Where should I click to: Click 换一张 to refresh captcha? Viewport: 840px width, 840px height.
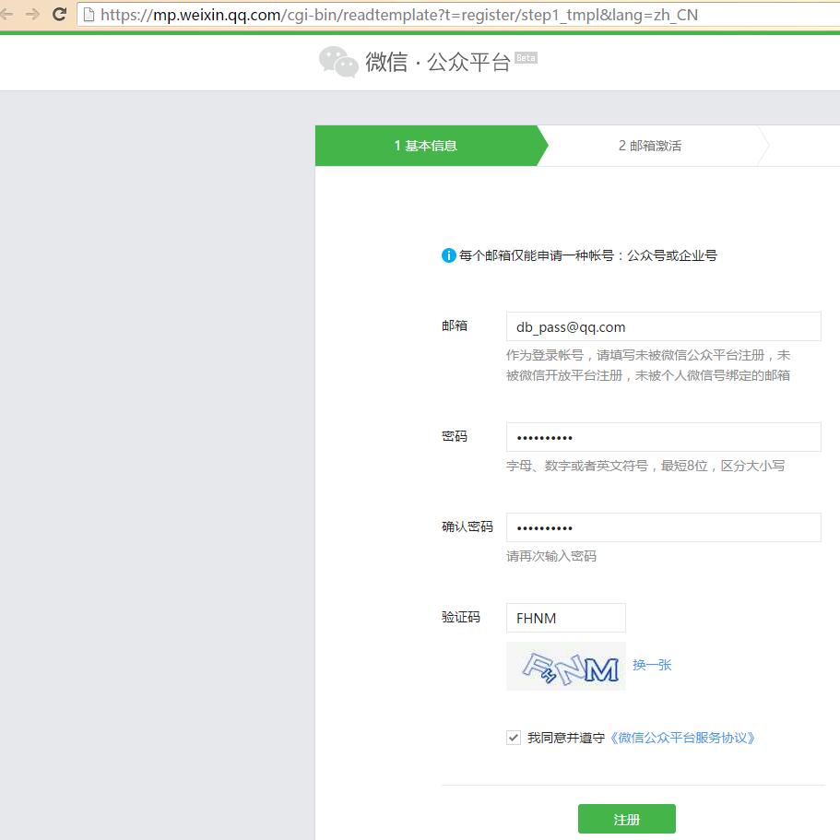(652, 666)
